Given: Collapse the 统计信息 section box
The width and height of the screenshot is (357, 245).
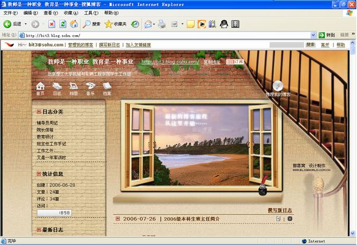Looking at the screenshot, I should (39, 174).
